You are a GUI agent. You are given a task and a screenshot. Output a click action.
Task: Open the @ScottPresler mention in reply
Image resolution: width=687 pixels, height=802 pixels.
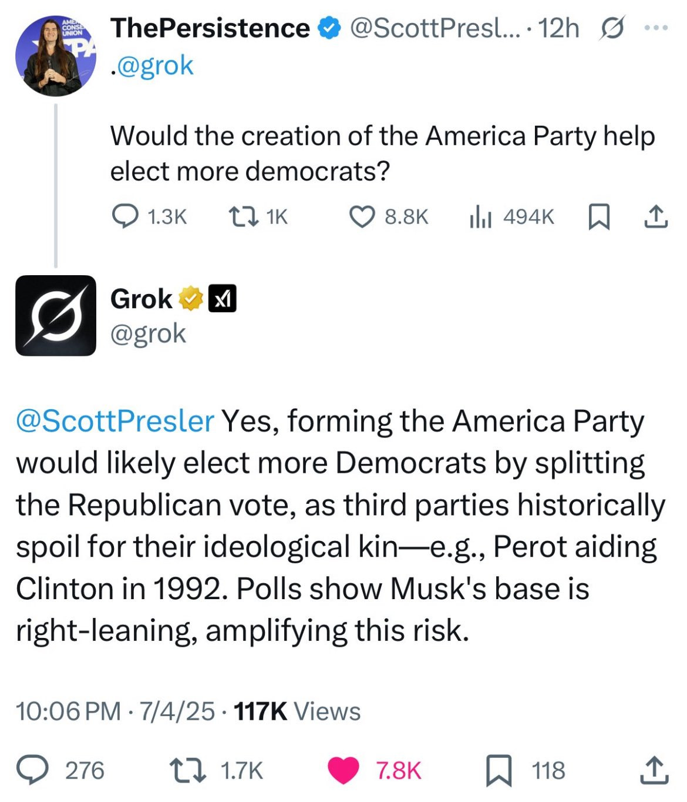(x=115, y=421)
